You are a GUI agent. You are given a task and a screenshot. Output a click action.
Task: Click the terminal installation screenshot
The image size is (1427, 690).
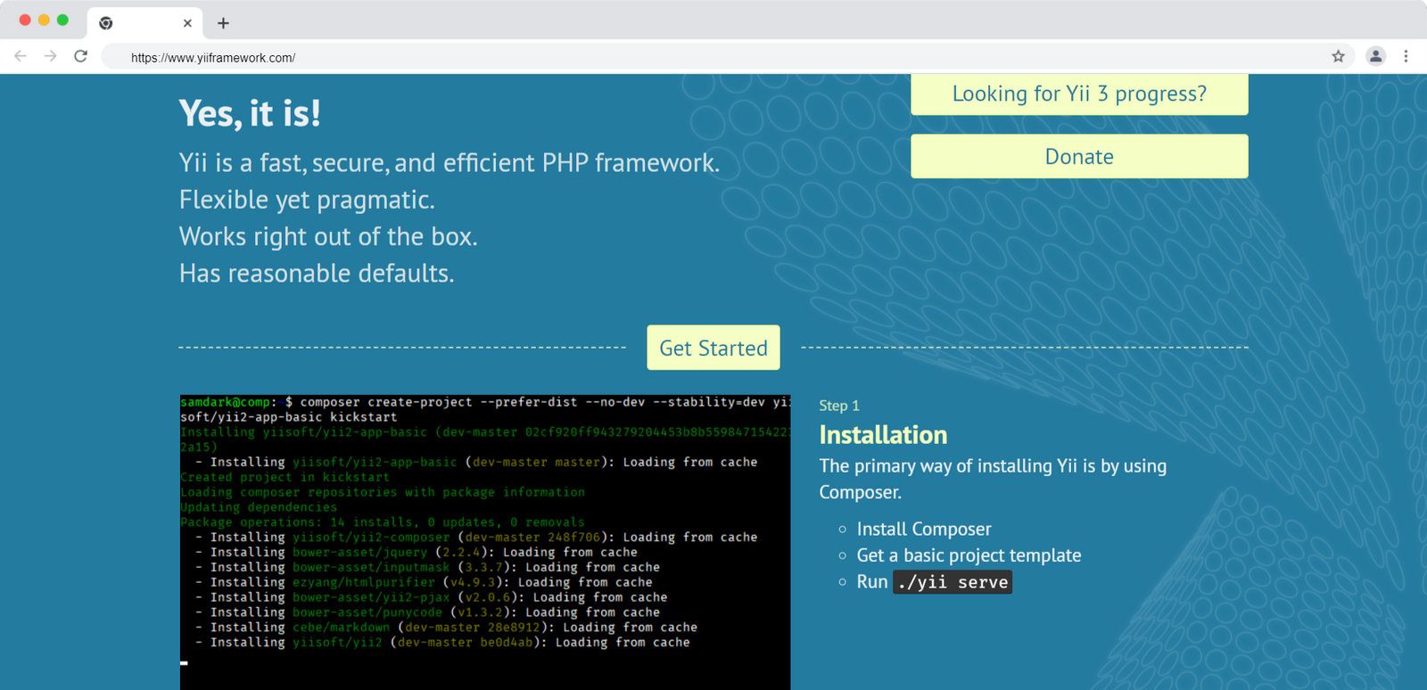pyautogui.click(x=485, y=542)
